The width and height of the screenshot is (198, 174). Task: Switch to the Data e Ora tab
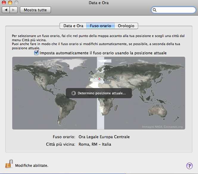click(73, 26)
